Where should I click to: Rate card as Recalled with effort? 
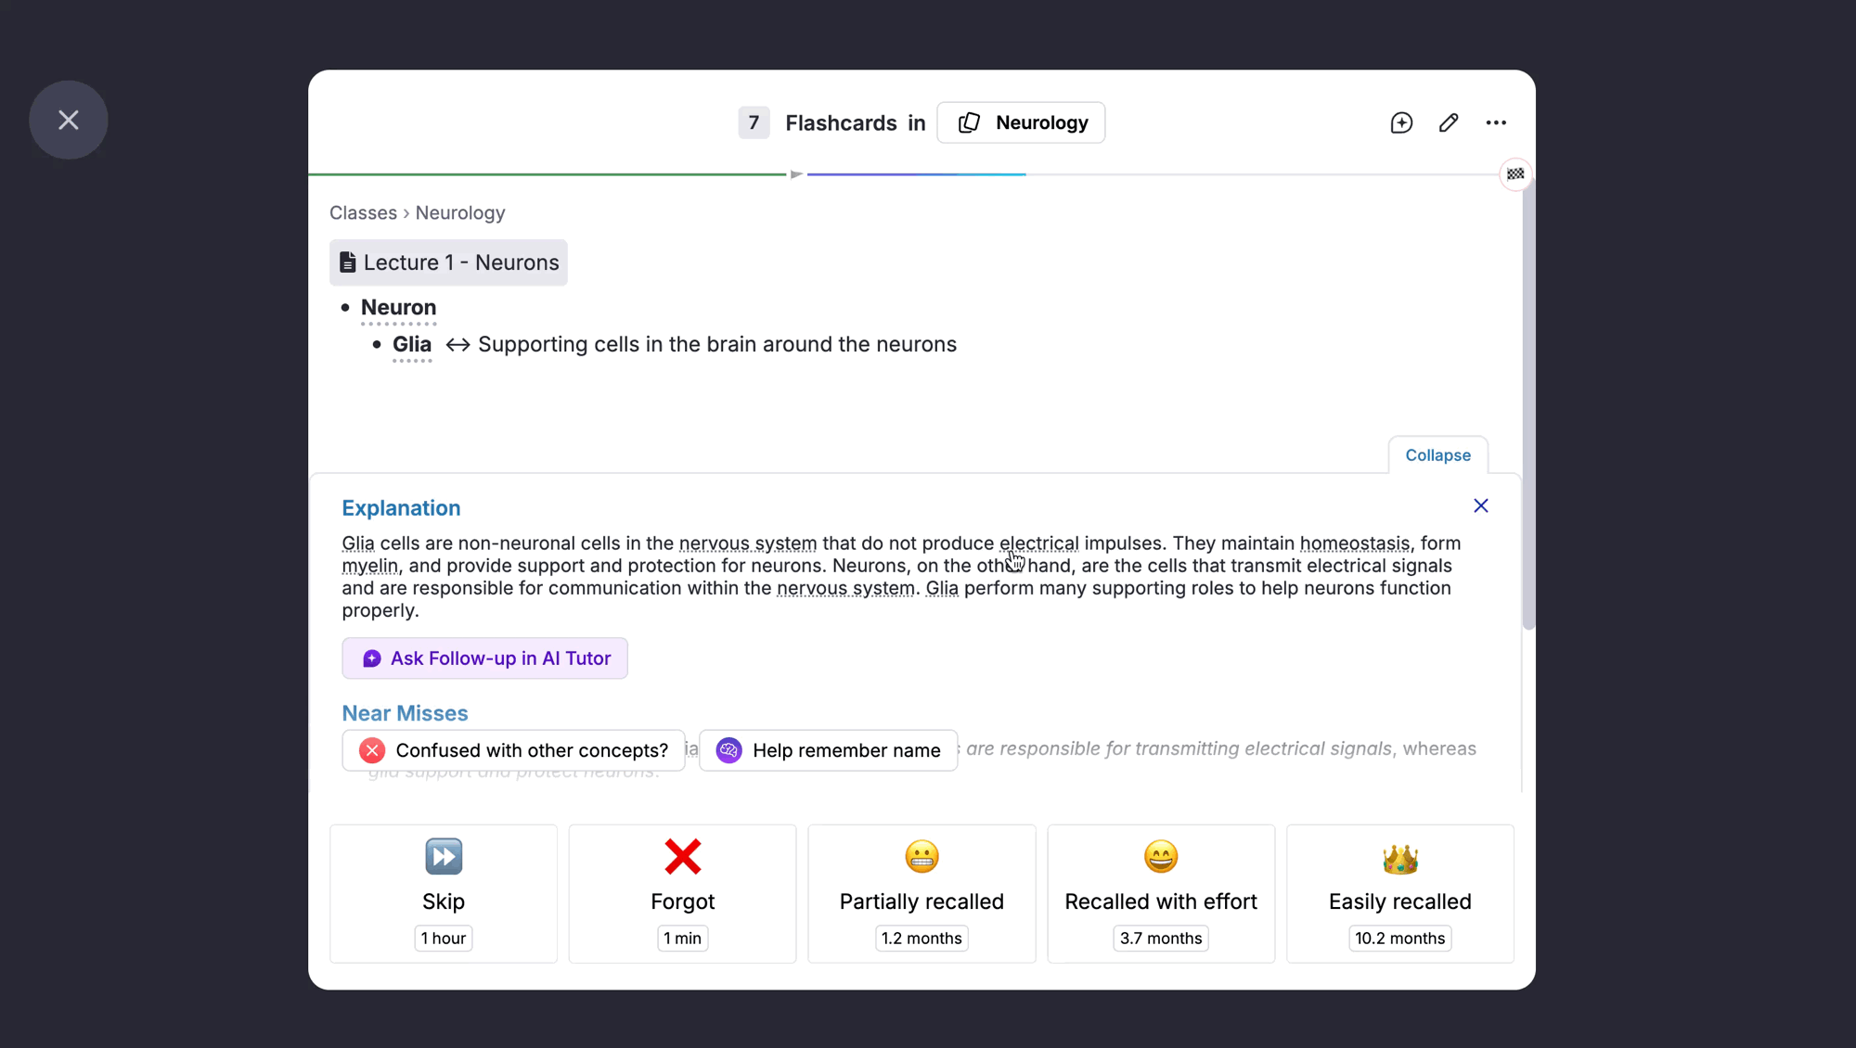click(x=1160, y=893)
